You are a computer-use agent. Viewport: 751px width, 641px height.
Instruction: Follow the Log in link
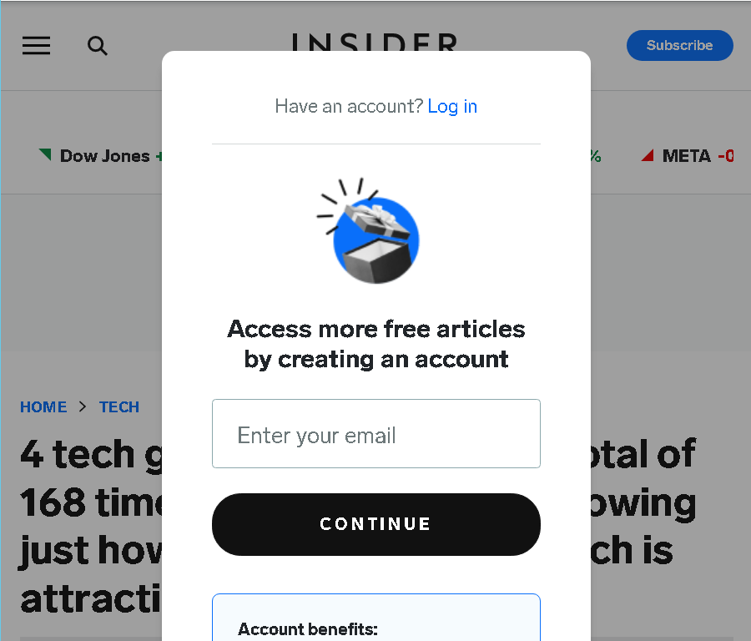(452, 106)
